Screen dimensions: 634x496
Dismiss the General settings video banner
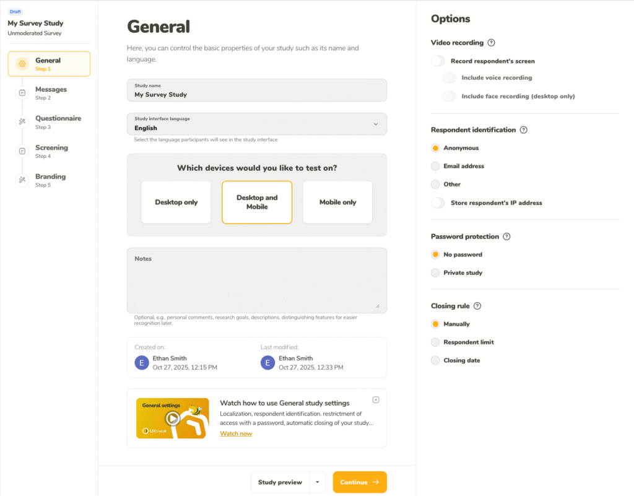376,400
